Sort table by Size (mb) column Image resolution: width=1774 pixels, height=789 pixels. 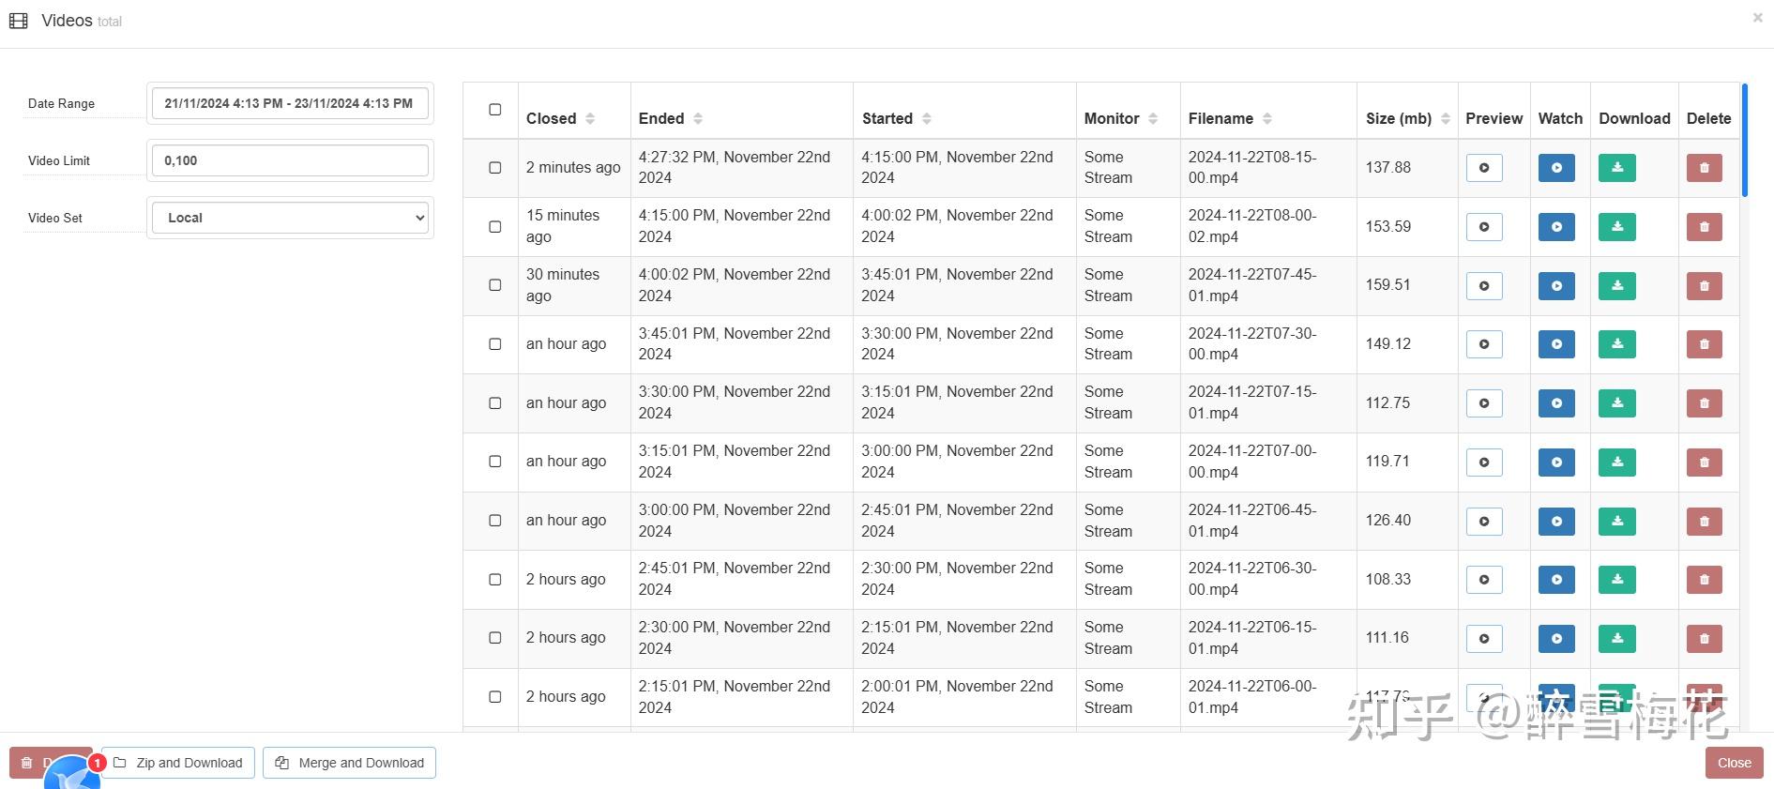pyautogui.click(x=1408, y=118)
